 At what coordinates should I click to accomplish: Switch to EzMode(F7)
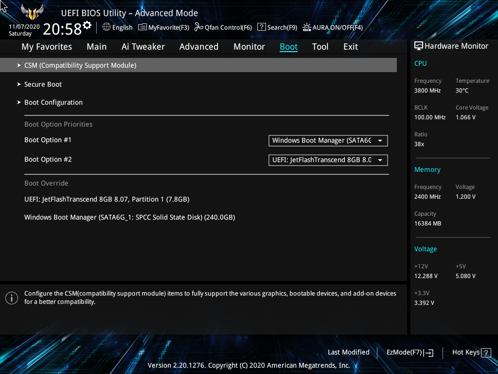[409, 353]
